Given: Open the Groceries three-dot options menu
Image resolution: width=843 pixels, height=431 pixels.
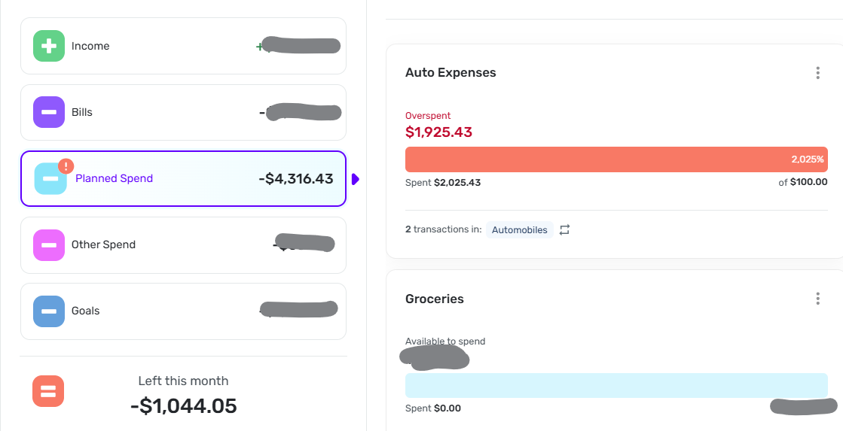Looking at the screenshot, I should (x=817, y=299).
